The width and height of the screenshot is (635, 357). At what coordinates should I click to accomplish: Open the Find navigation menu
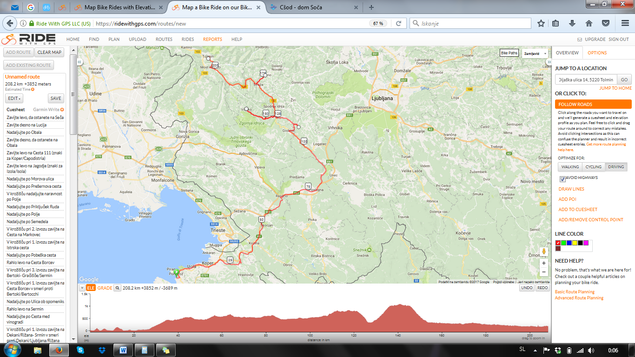(94, 40)
